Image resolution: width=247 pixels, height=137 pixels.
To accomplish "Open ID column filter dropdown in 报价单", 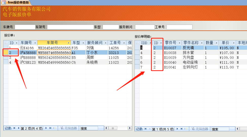I will (16, 43).
